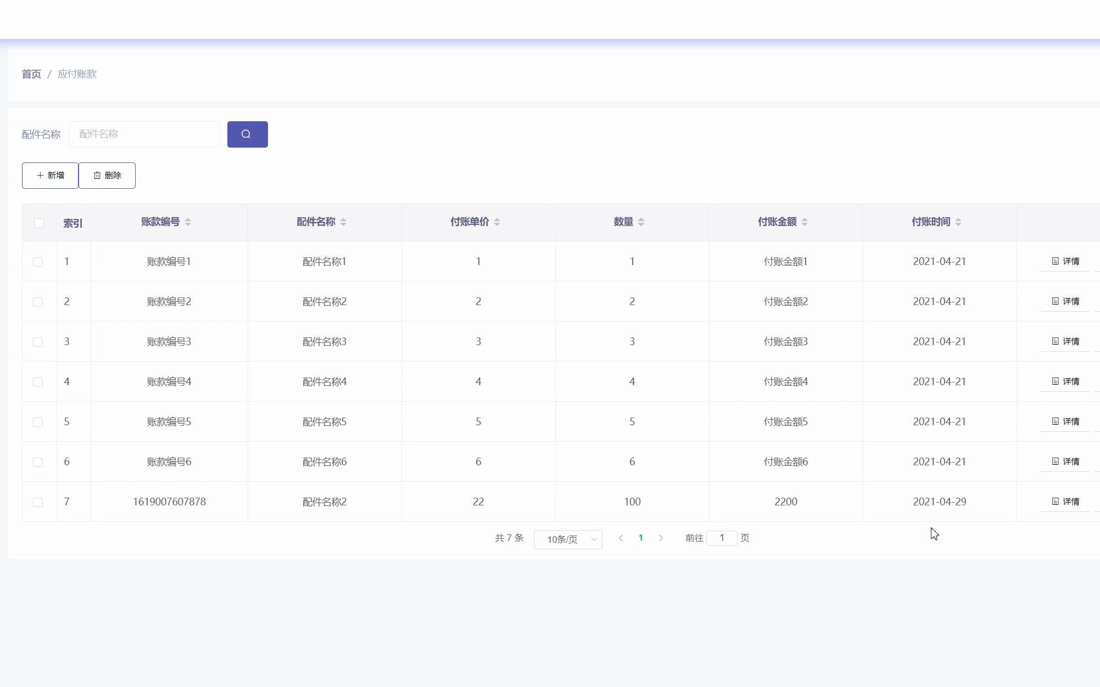The height and width of the screenshot is (687, 1100).
Task: Sort by 付账金额 column arrows
Action: point(805,222)
